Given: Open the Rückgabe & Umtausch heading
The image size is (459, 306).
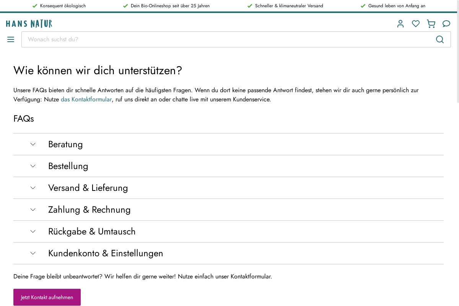Looking at the screenshot, I should (92, 231).
